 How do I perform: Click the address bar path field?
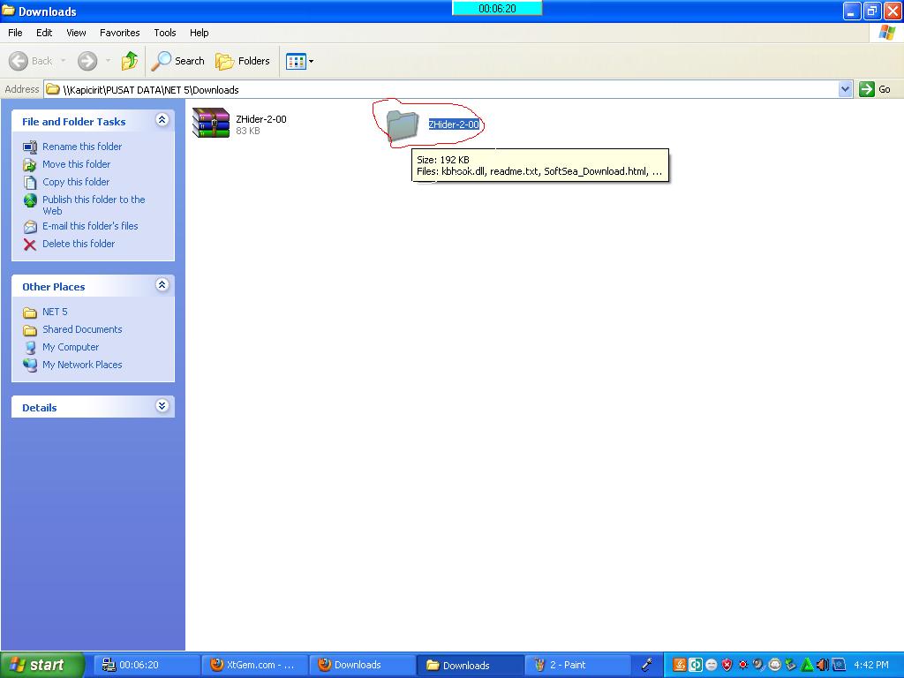(441, 89)
